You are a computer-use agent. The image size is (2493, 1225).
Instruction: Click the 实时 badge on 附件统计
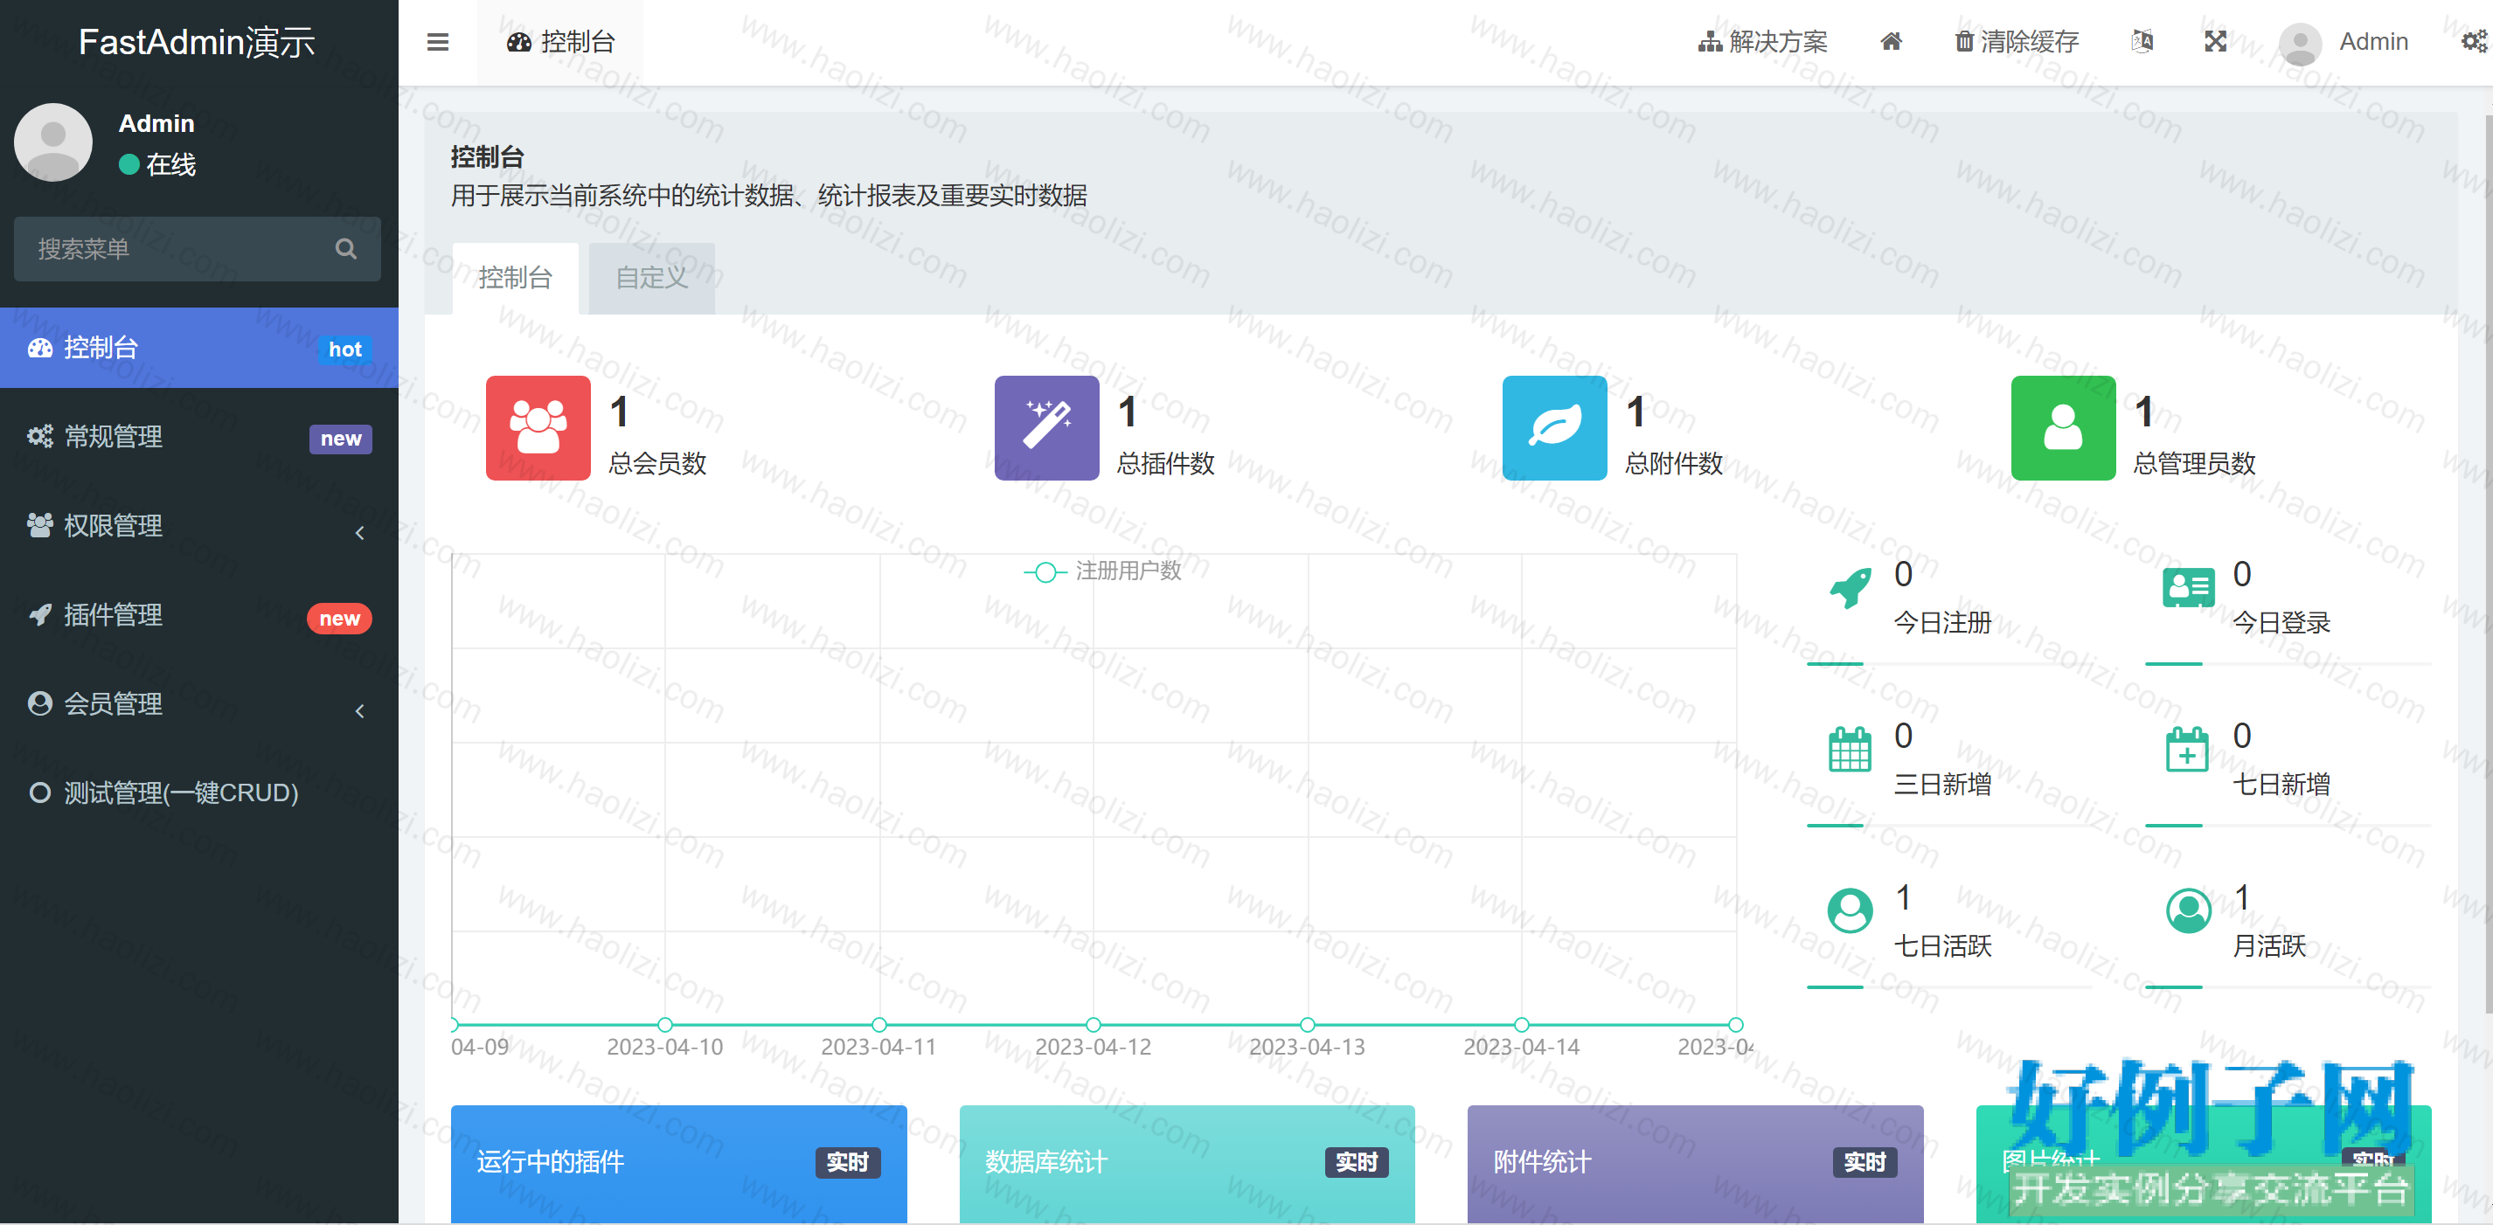tap(1865, 1162)
